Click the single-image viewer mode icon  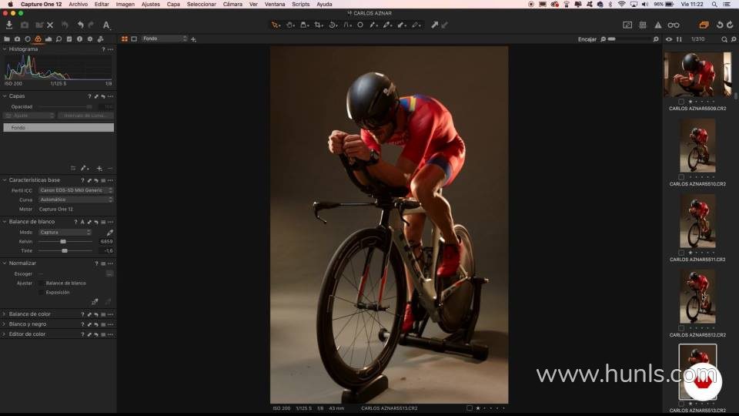tap(134, 39)
